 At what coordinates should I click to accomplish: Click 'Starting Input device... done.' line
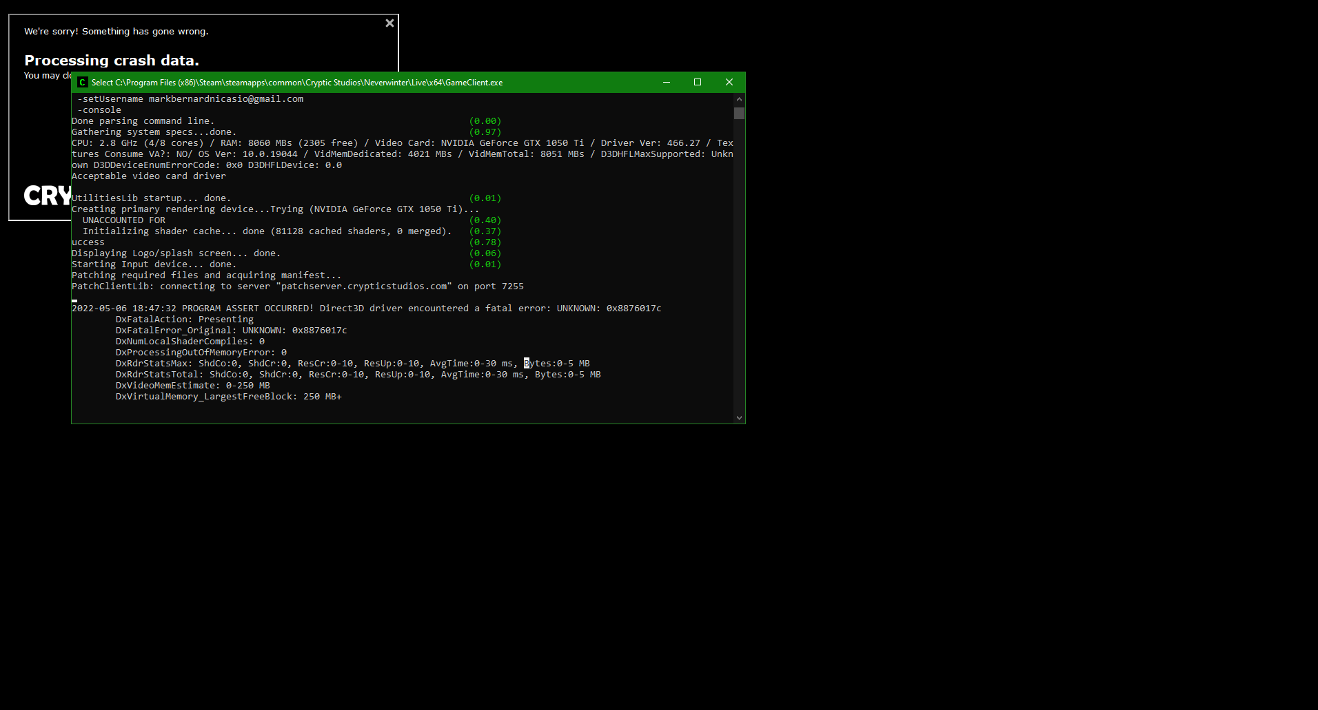tap(154, 264)
